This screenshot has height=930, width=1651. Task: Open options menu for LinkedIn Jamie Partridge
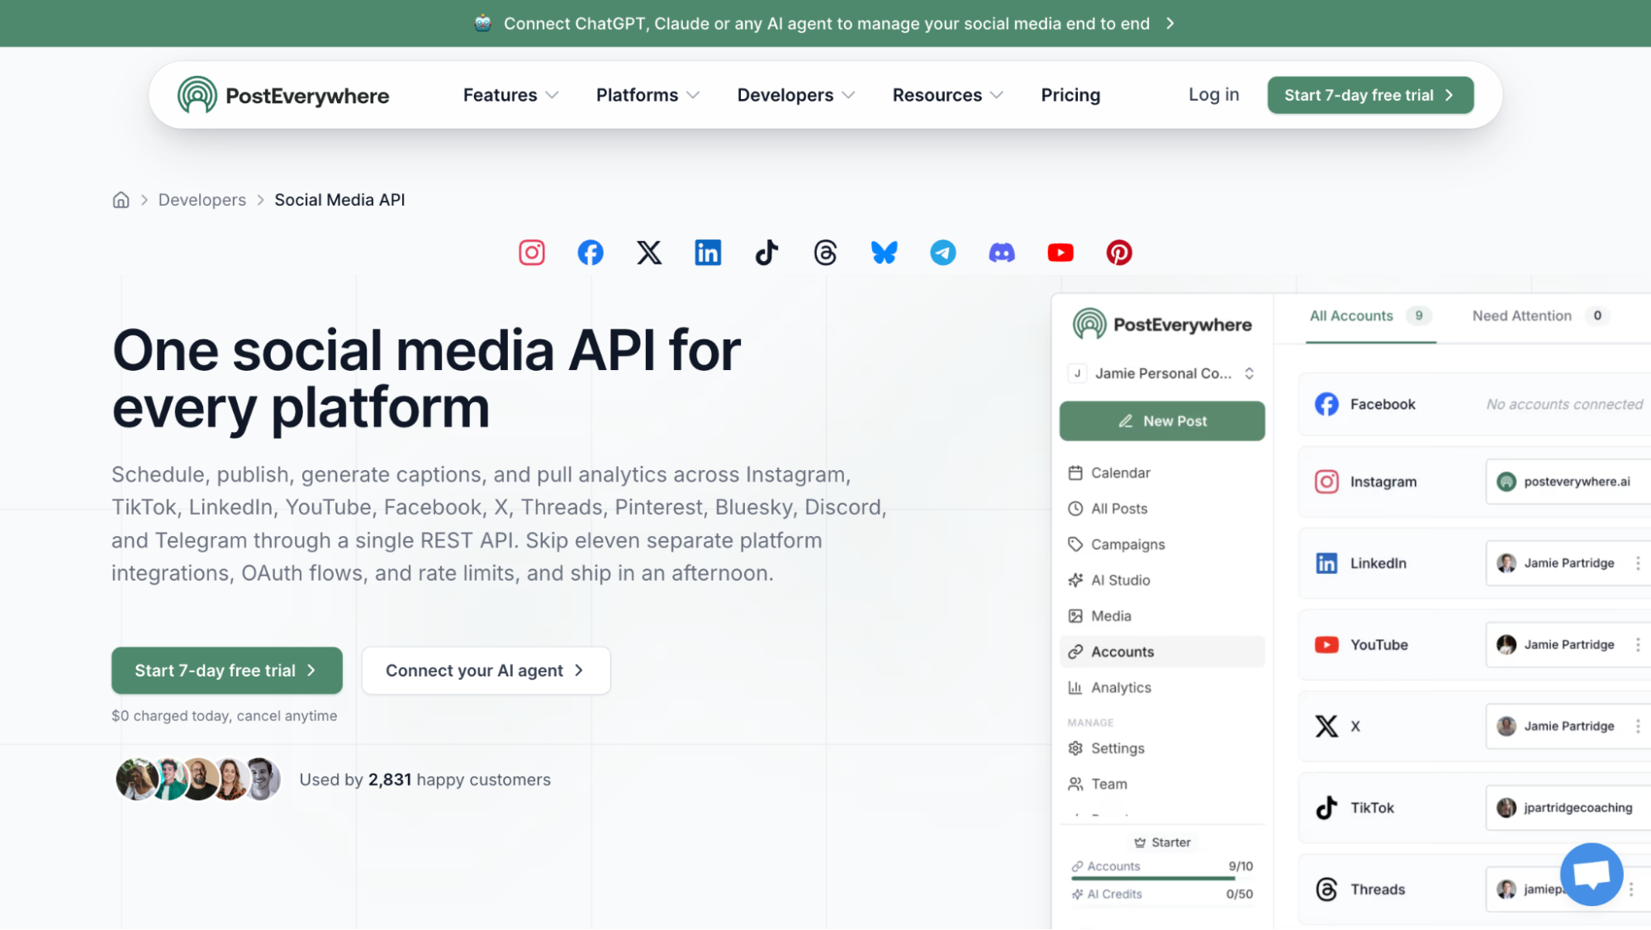pyautogui.click(x=1638, y=563)
